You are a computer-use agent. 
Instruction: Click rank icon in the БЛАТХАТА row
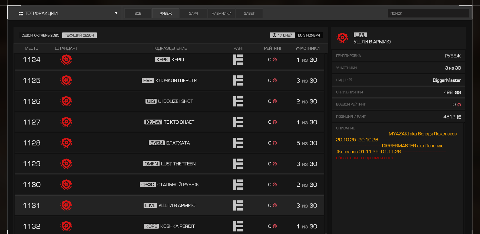click(238, 143)
